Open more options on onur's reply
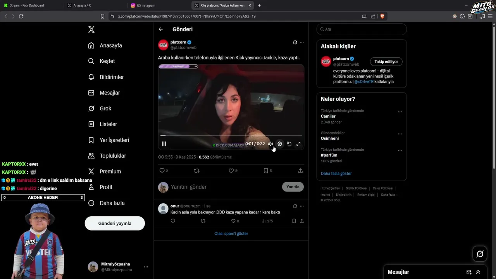The image size is (496, 279). pyautogui.click(x=302, y=206)
